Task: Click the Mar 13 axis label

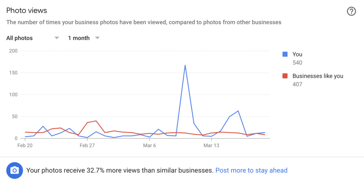Action: (x=211, y=145)
